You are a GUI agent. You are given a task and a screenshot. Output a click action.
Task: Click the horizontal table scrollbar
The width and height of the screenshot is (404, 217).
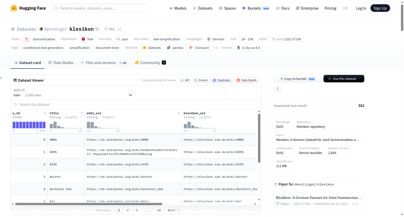coord(89,204)
